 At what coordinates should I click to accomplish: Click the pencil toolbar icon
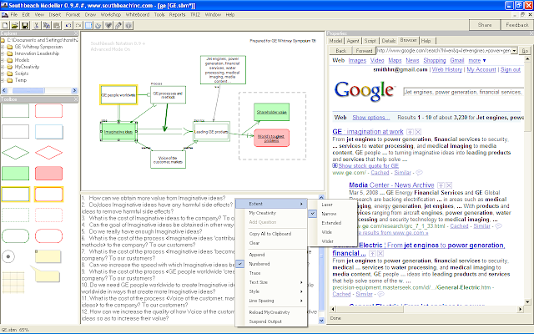click(118, 25)
